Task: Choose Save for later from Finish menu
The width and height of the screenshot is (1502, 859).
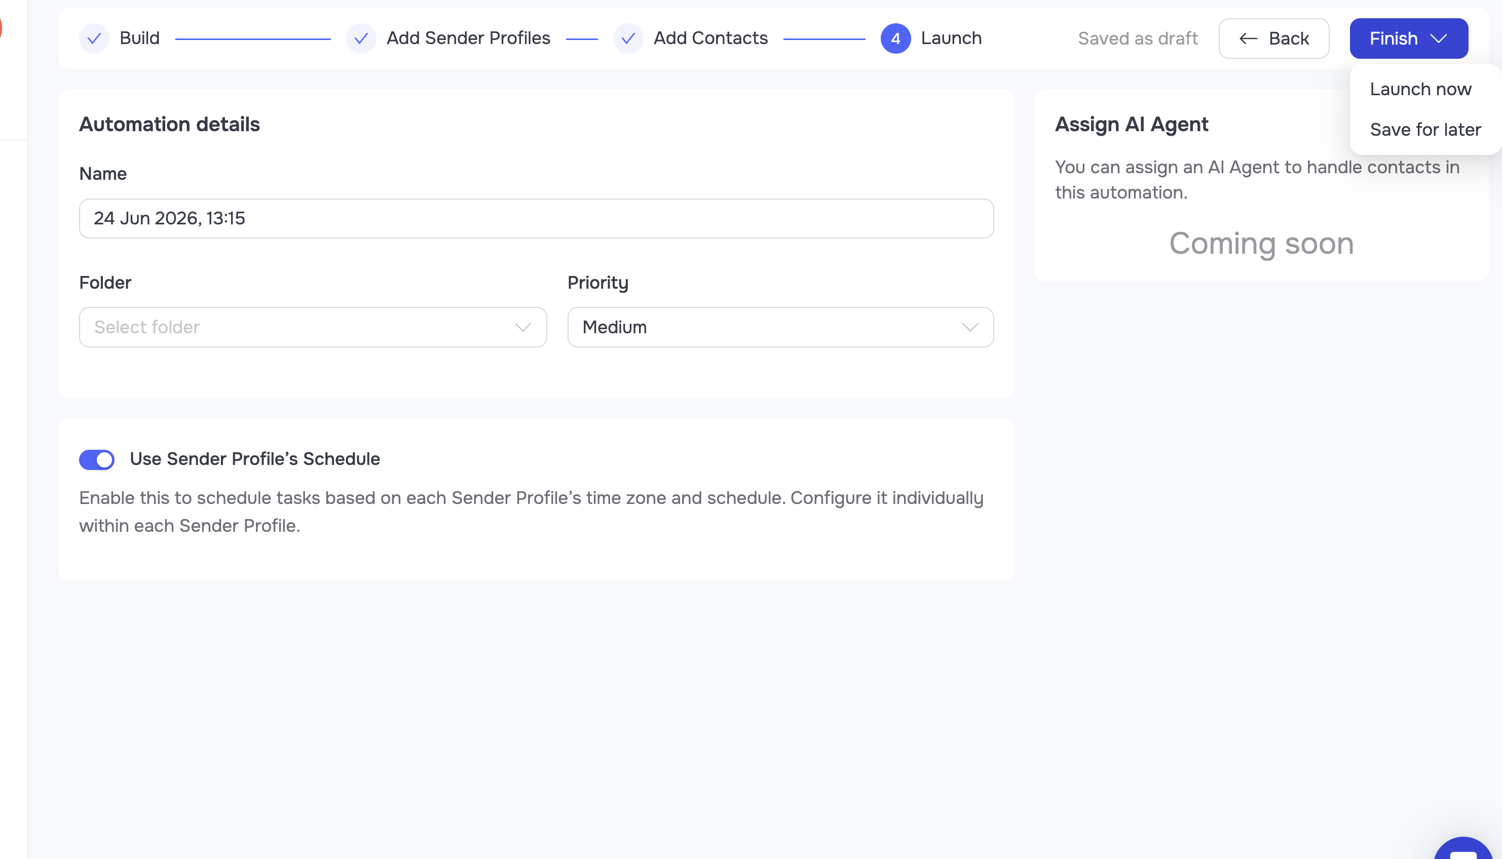Action: click(x=1425, y=129)
